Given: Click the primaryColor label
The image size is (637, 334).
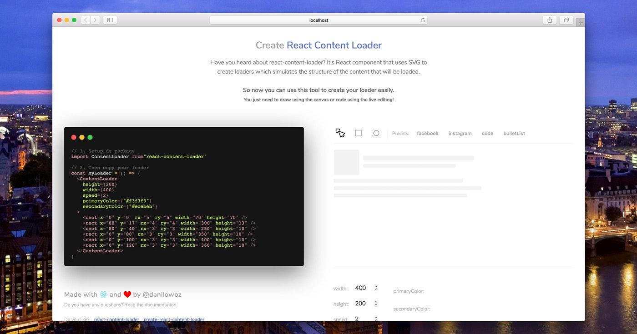Looking at the screenshot, I should coord(409,291).
